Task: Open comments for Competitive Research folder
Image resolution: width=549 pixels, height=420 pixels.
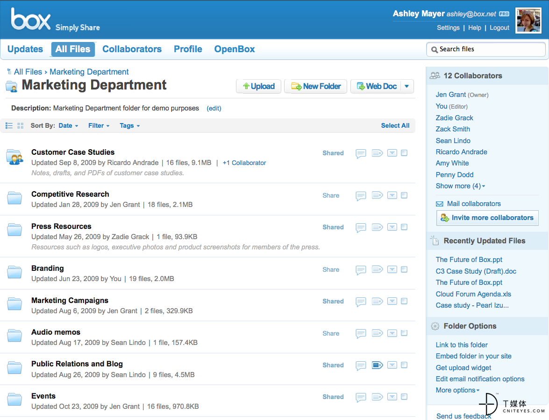Action: (x=361, y=196)
